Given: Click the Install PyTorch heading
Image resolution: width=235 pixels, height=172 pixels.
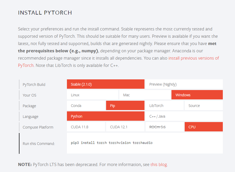Looking at the screenshot, I should [x=45, y=13].
